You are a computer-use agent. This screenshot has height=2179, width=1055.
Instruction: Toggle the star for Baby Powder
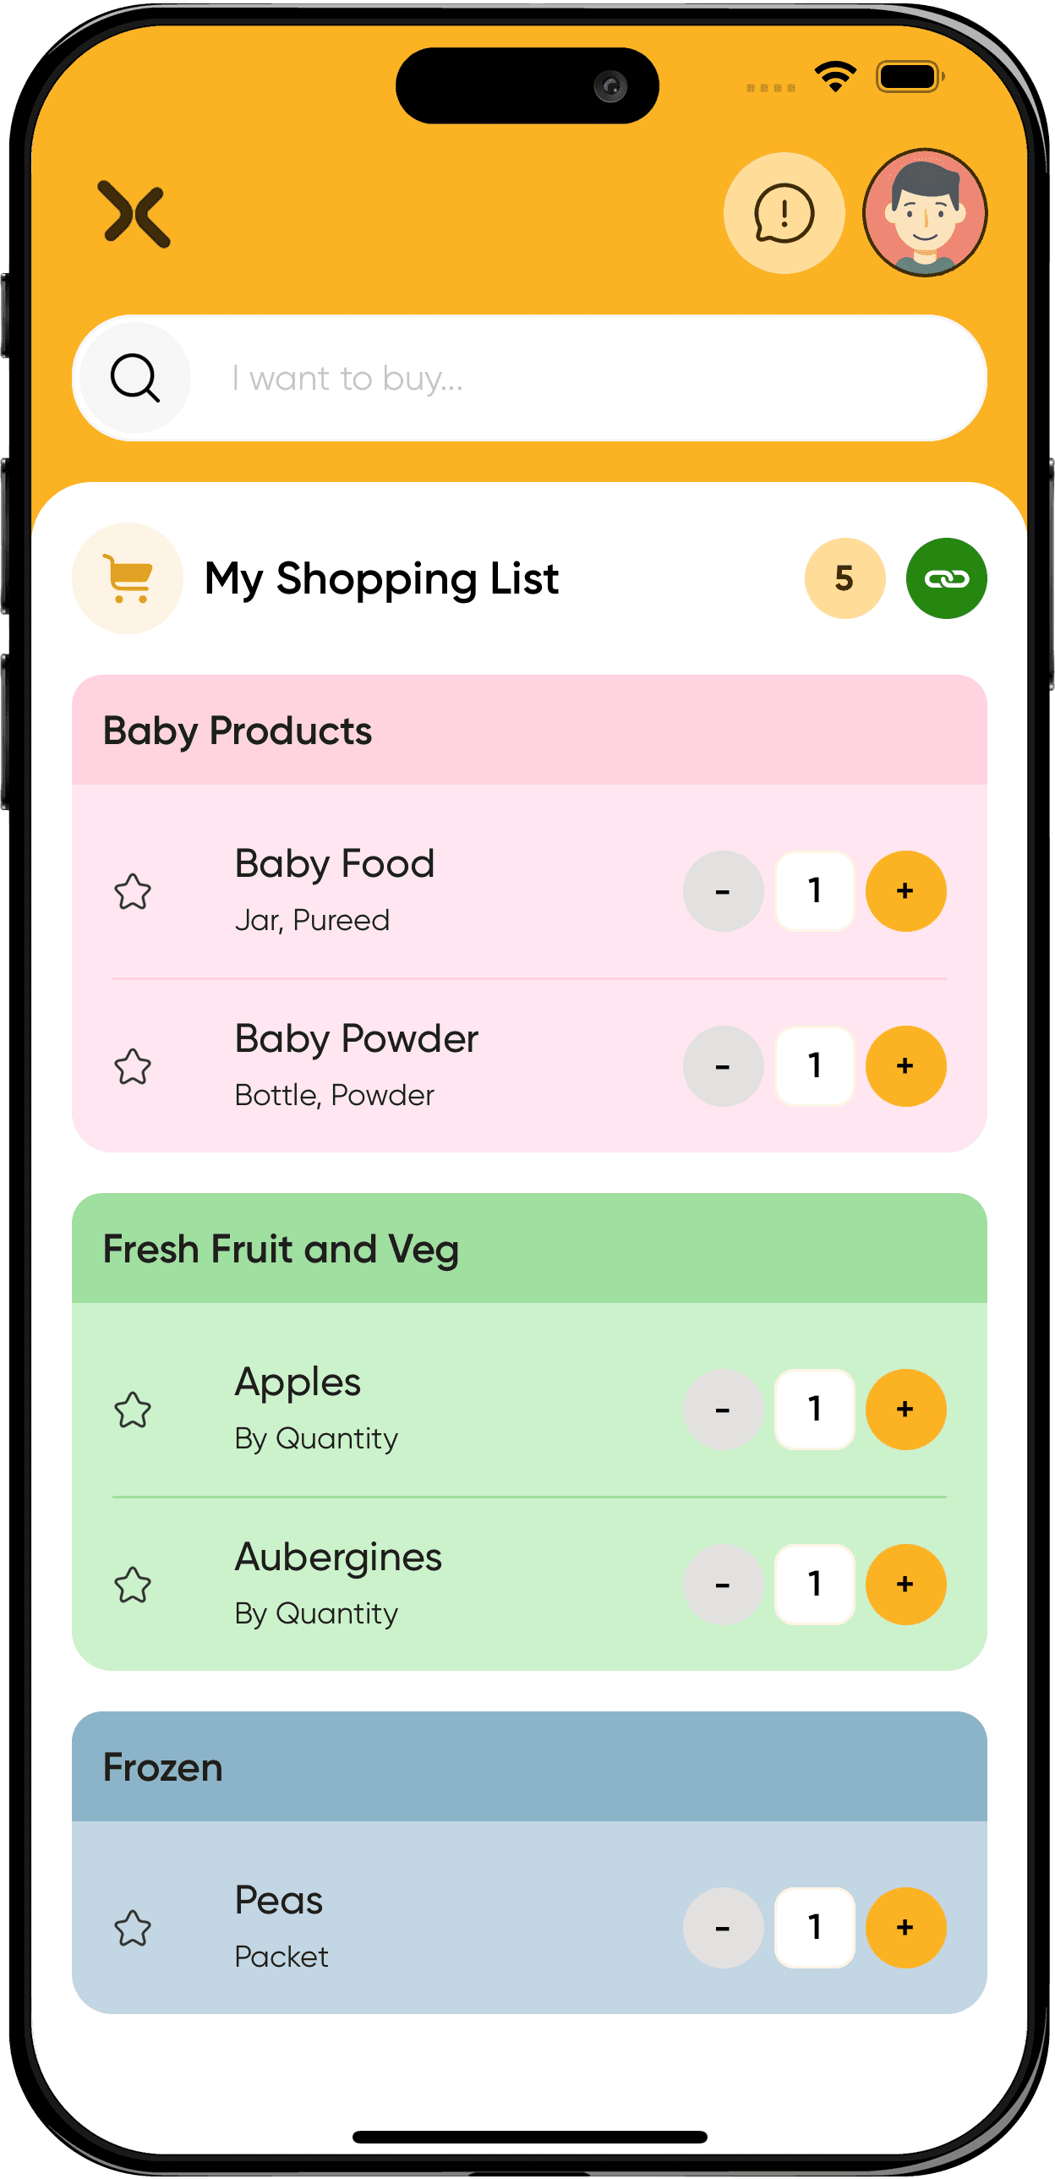133,1066
